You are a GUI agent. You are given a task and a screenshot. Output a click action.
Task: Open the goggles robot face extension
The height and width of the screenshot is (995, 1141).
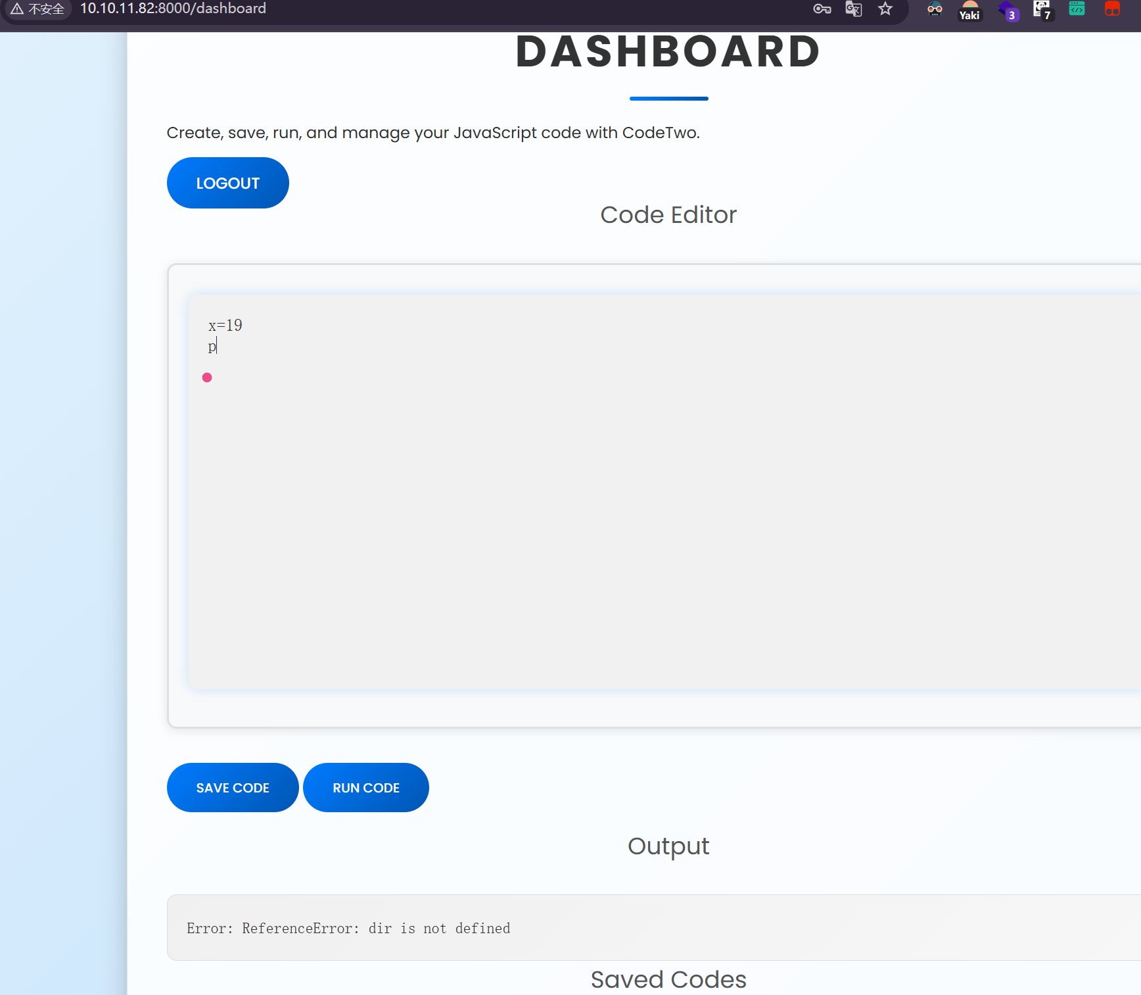coord(935,9)
